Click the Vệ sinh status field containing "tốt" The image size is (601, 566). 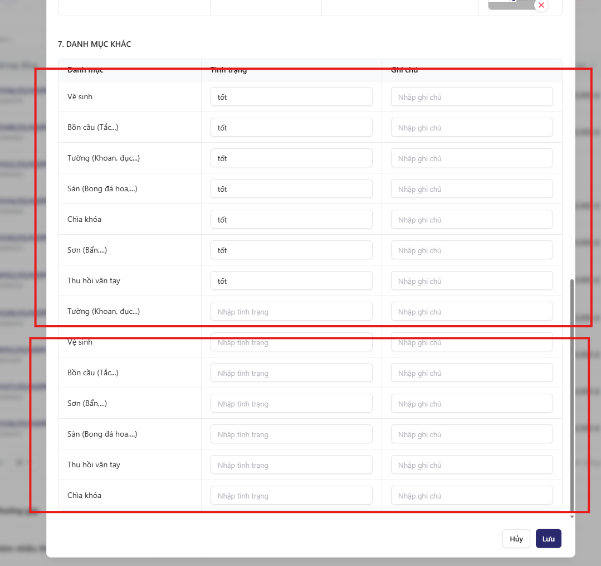(x=291, y=97)
